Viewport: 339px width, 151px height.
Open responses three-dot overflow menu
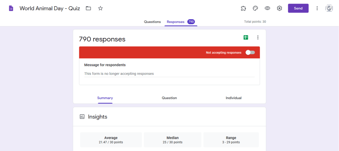point(258,38)
